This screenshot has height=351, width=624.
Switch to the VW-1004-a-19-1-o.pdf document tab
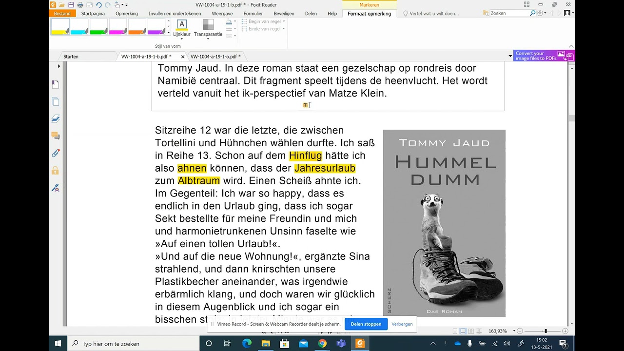point(215,57)
